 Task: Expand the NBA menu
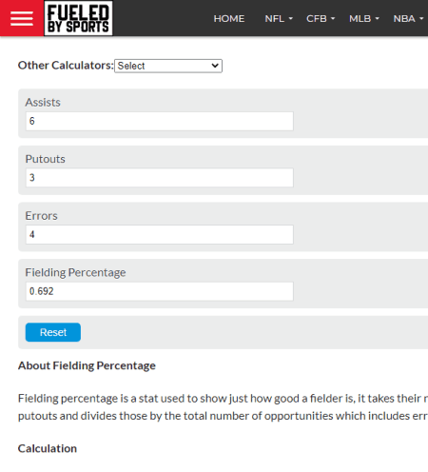408,19
